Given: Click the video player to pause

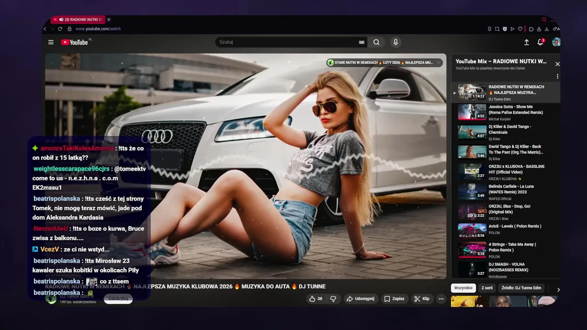Looking at the screenshot, I should tap(245, 166).
